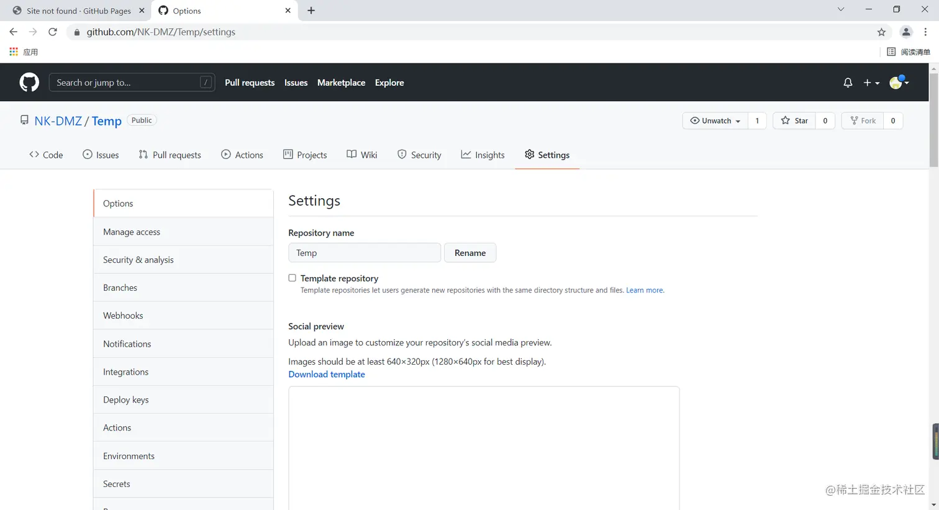Star the Temp repository
Image resolution: width=939 pixels, height=510 pixels.
[x=794, y=121]
